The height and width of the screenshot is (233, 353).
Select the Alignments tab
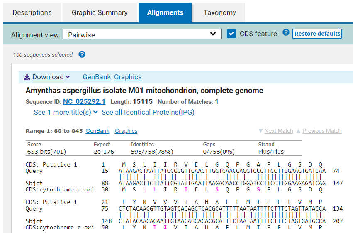[165, 12]
